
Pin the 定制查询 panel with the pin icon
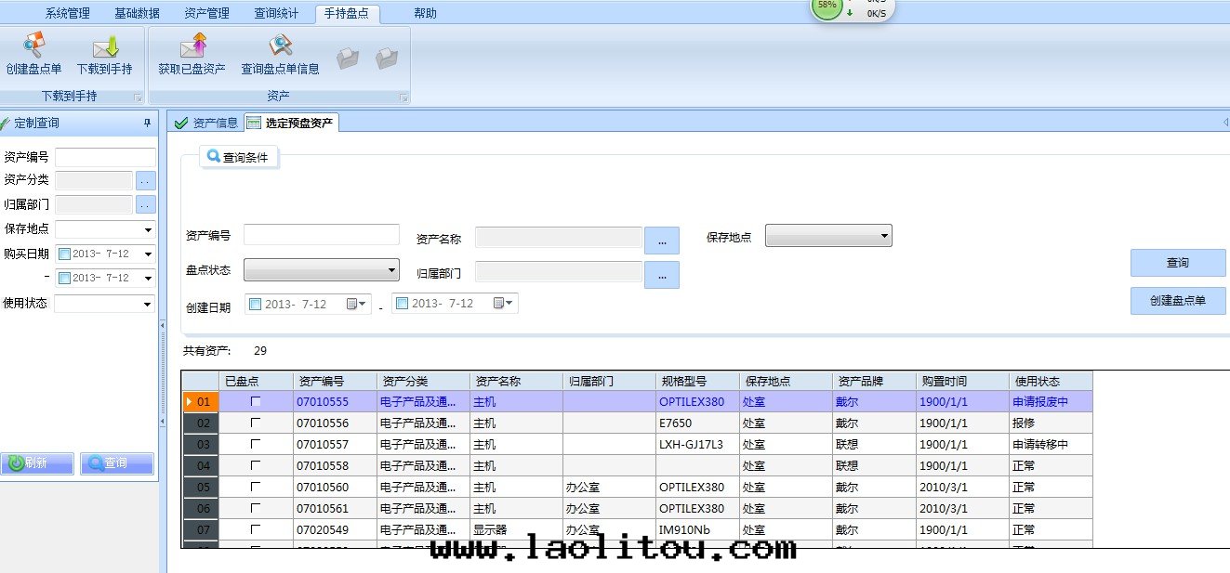pyautogui.click(x=147, y=123)
